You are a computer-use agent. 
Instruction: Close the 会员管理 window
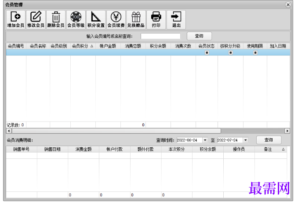click(288, 4)
